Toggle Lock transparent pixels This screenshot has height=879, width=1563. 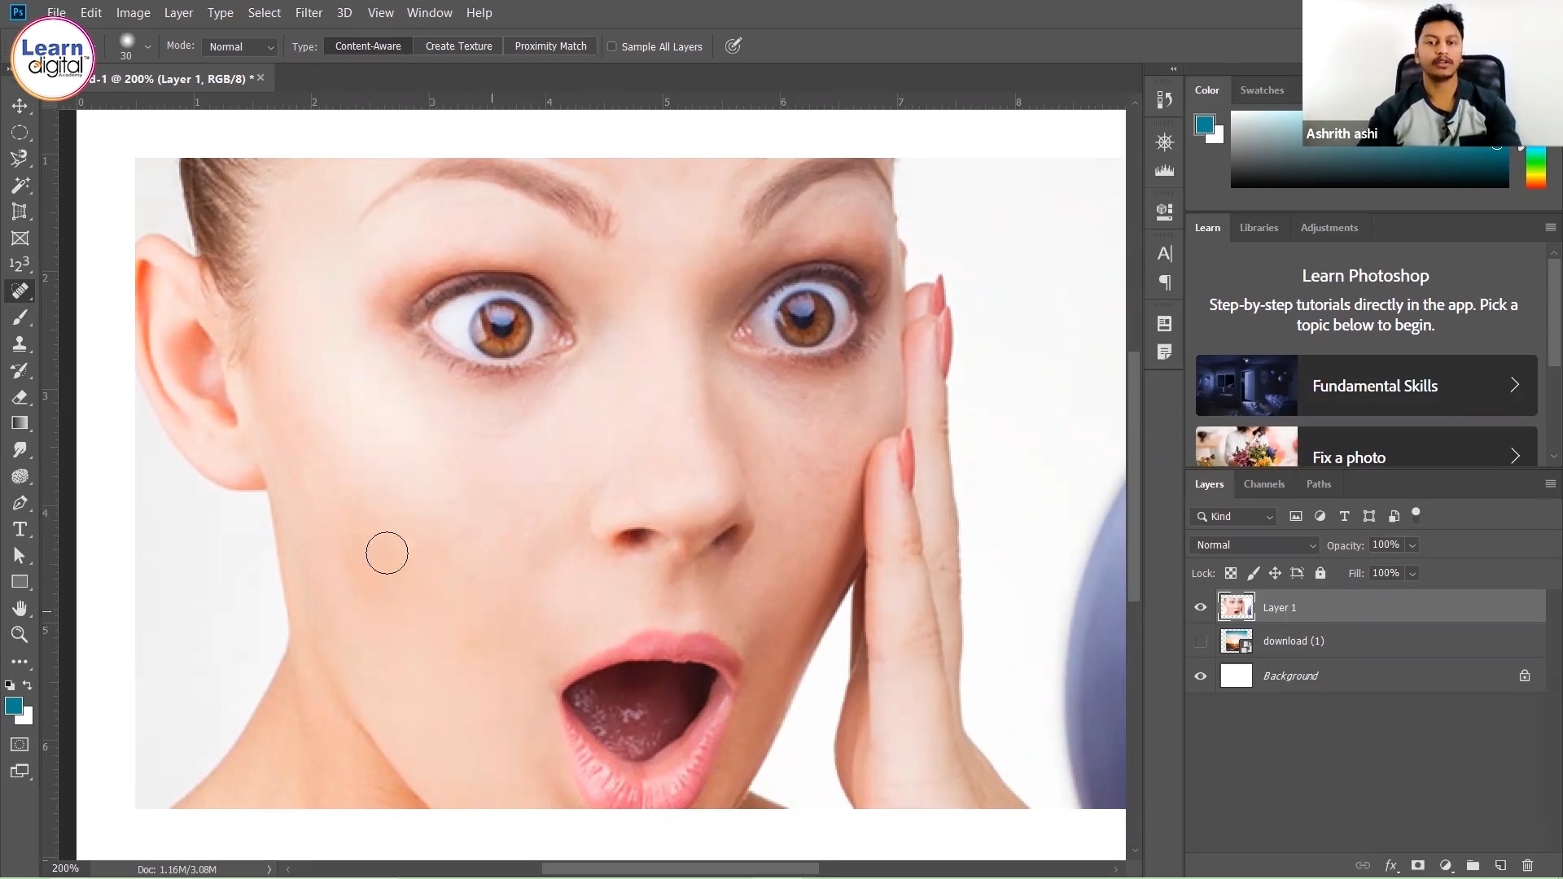click(x=1231, y=573)
